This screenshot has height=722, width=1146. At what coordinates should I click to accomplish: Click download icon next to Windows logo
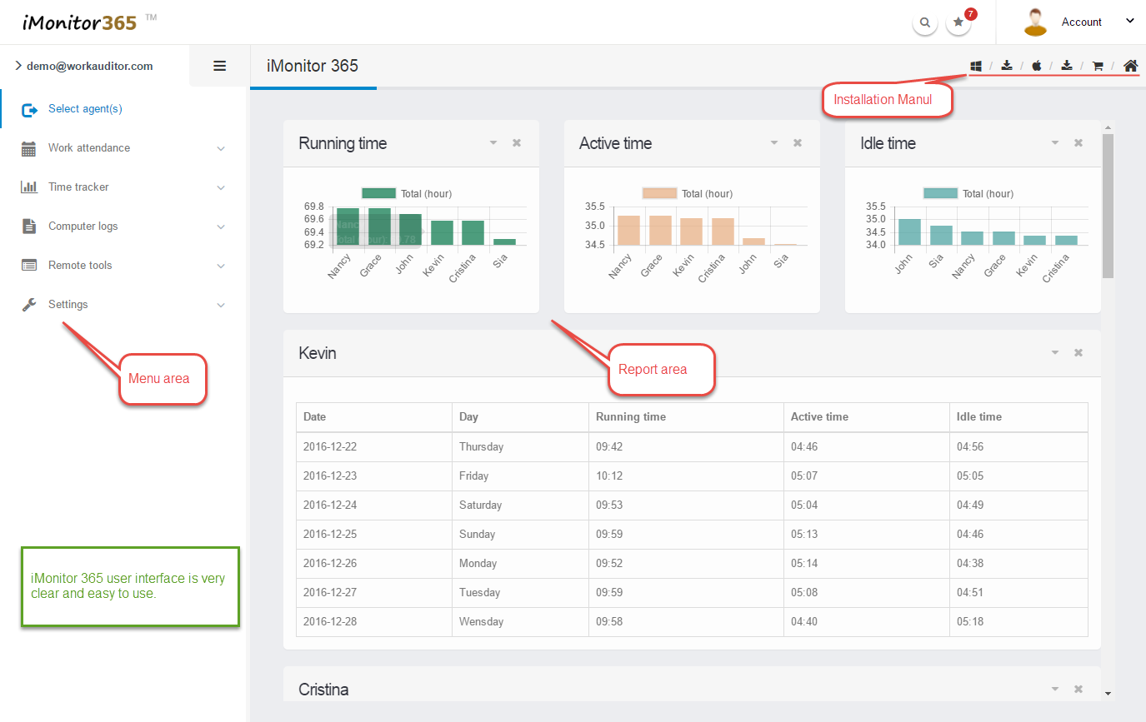coord(1007,66)
